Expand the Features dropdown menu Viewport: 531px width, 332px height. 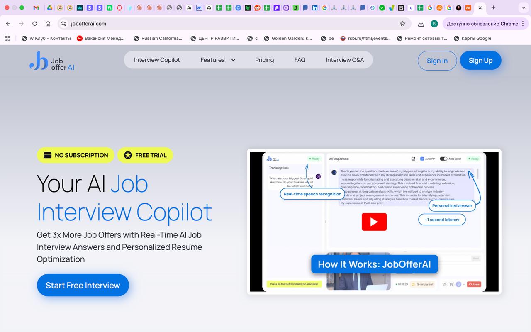[x=218, y=60]
